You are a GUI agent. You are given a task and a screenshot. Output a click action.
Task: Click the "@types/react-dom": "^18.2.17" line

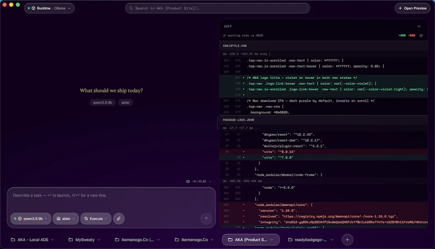(x=324, y=141)
